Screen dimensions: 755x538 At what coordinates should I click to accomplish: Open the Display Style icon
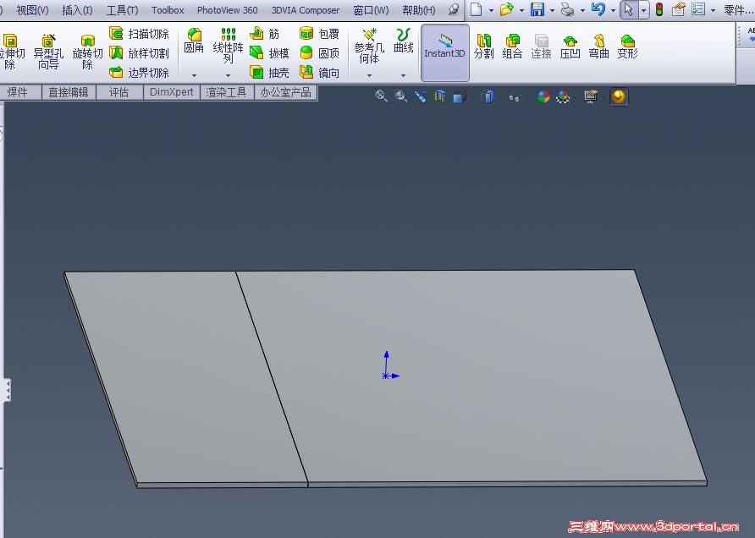[488, 96]
